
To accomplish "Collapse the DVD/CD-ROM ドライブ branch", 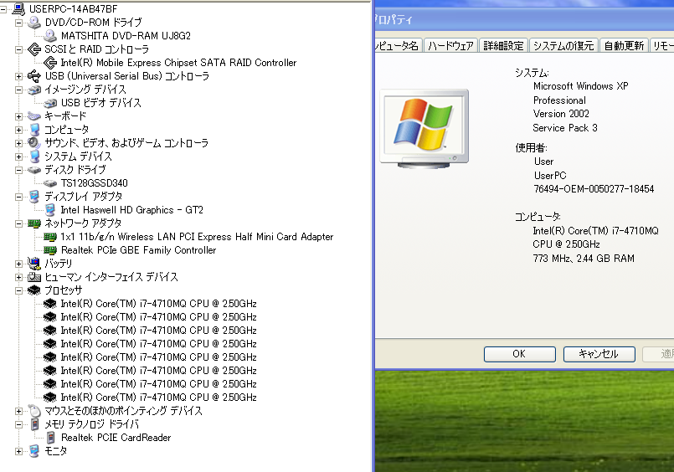I will tap(18, 23).
